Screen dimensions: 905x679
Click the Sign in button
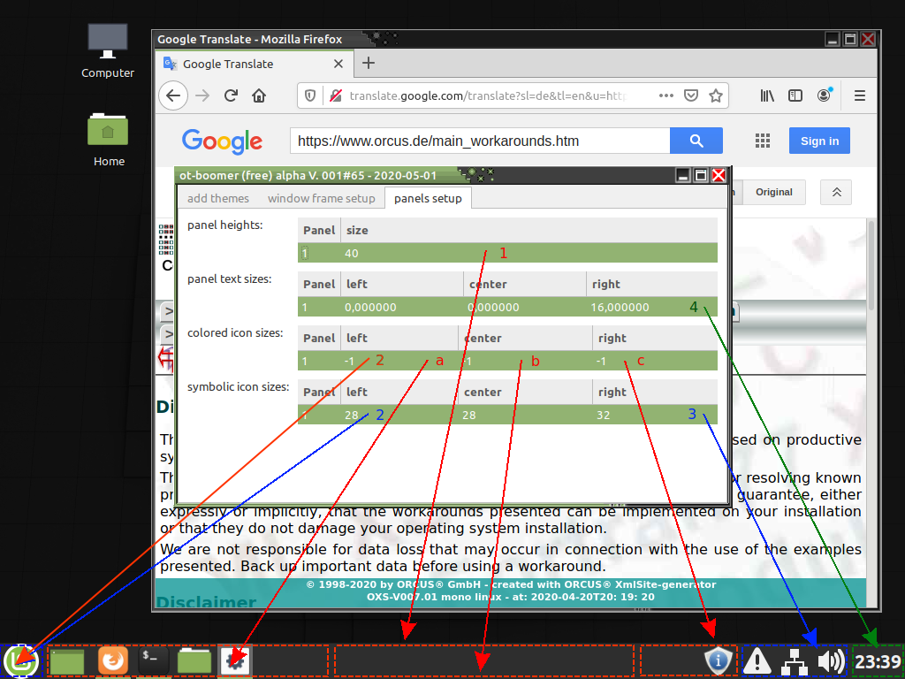coord(819,141)
